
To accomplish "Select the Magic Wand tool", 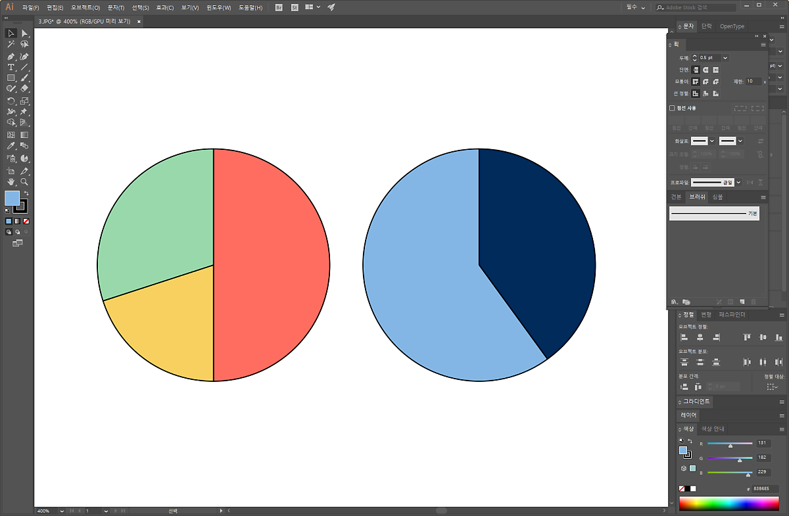I will pos(11,44).
